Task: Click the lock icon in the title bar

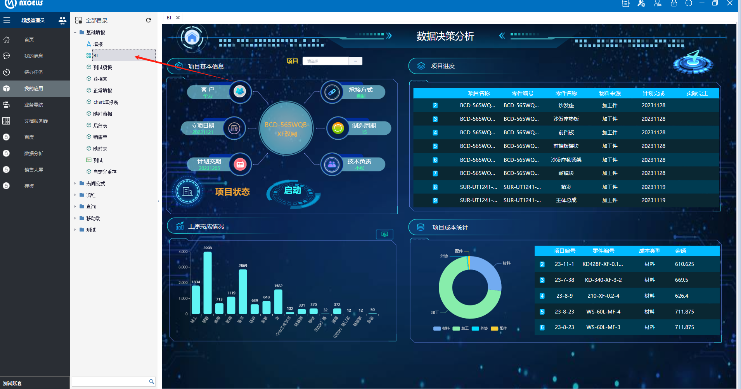Action: 673,3
